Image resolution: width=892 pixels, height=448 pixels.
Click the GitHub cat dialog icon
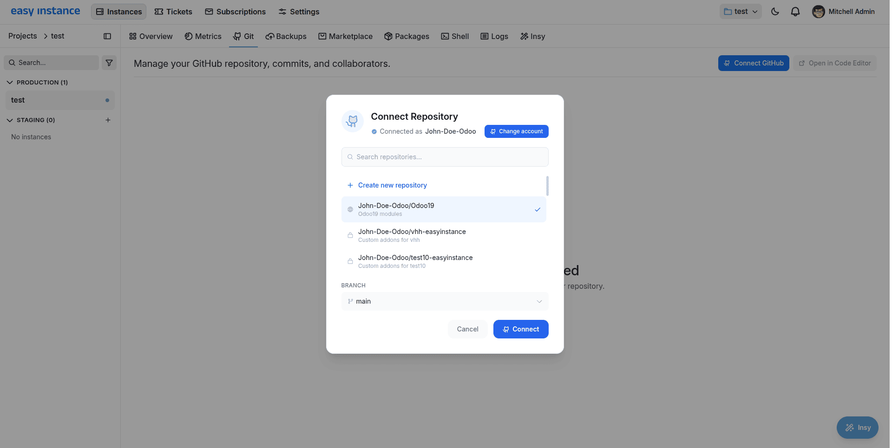coord(353,121)
